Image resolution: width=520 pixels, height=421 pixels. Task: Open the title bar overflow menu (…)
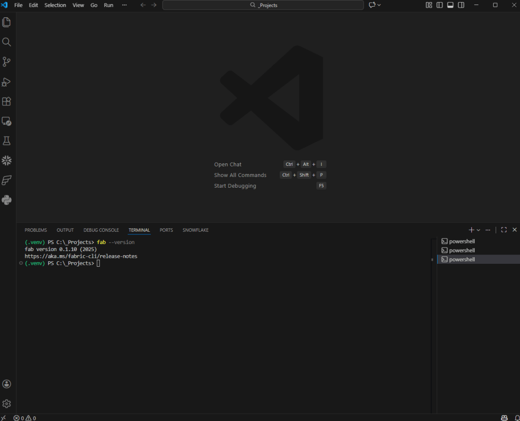(124, 5)
